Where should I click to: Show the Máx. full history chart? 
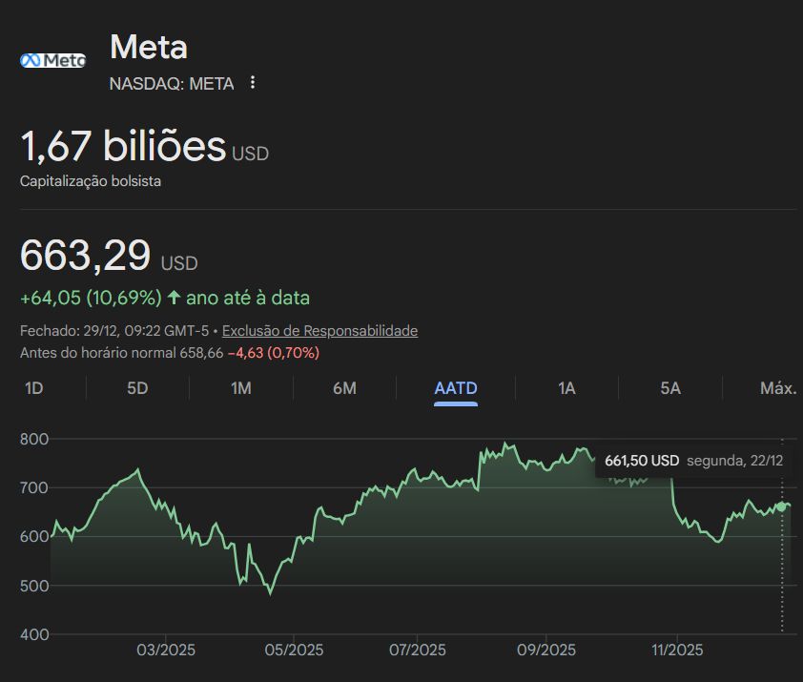click(x=778, y=388)
